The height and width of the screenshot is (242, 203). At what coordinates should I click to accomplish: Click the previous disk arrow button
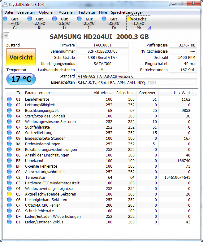point(6,35)
